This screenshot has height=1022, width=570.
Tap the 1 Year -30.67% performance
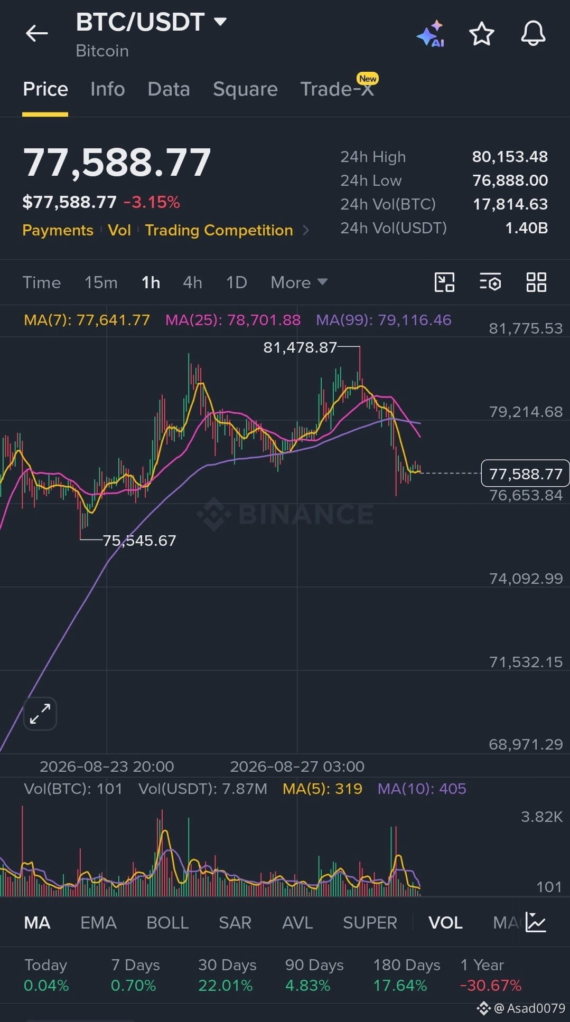(491, 975)
